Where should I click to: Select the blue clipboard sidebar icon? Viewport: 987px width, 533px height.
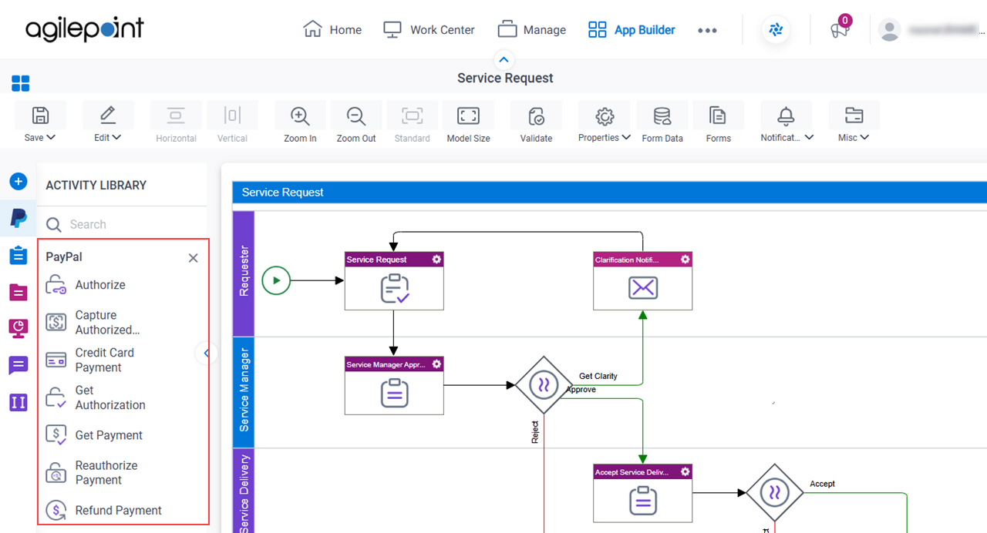pyautogui.click(x=19, y=255)
